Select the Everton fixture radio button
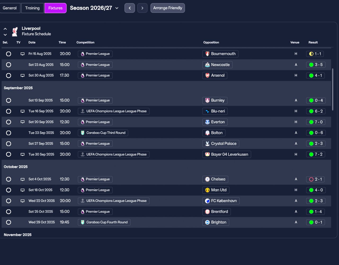 (8, 122)
